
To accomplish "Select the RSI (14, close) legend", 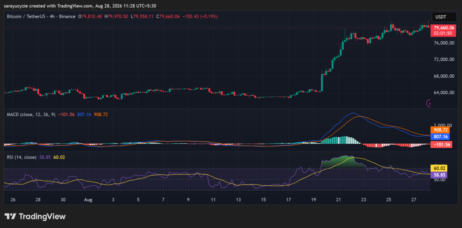I will click(22, 157).
